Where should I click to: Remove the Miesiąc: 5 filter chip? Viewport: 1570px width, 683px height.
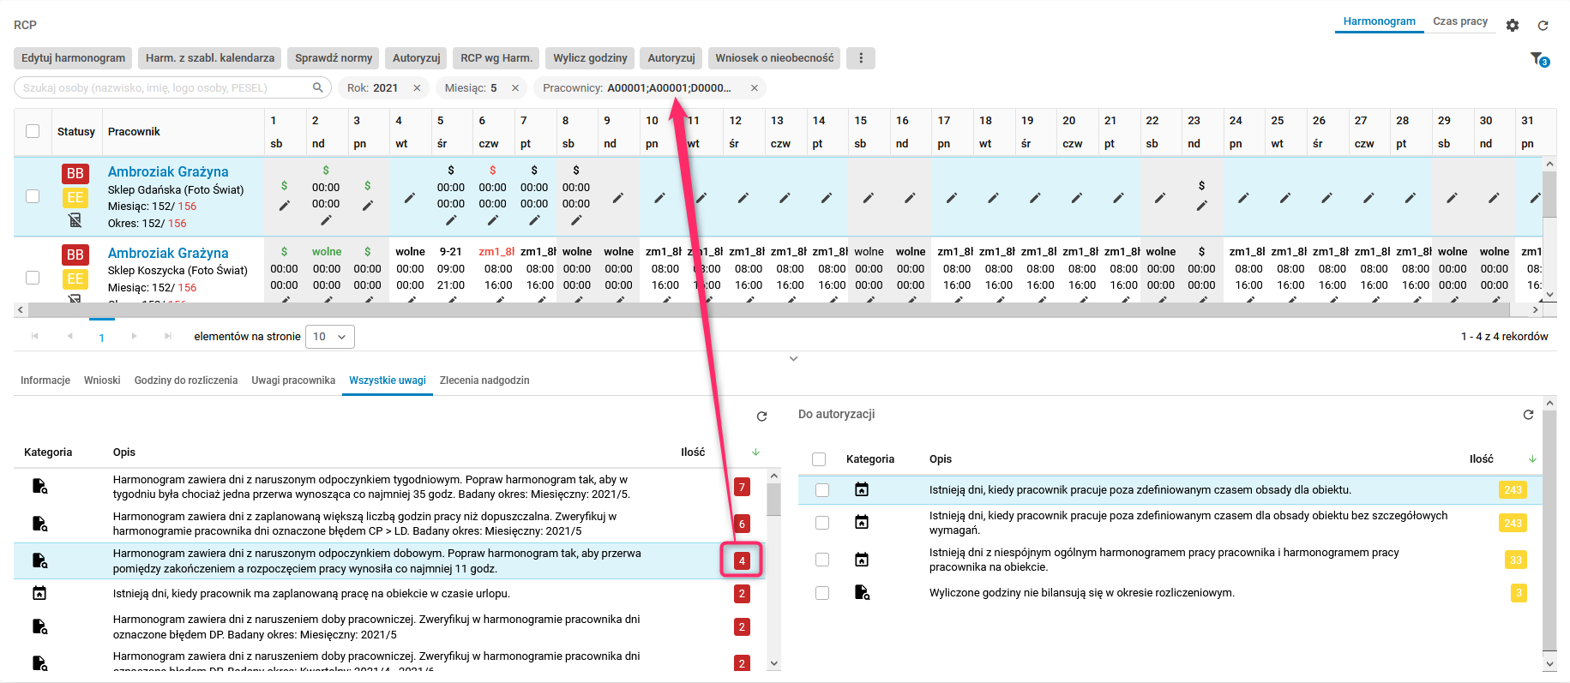[x=515, y=88]
